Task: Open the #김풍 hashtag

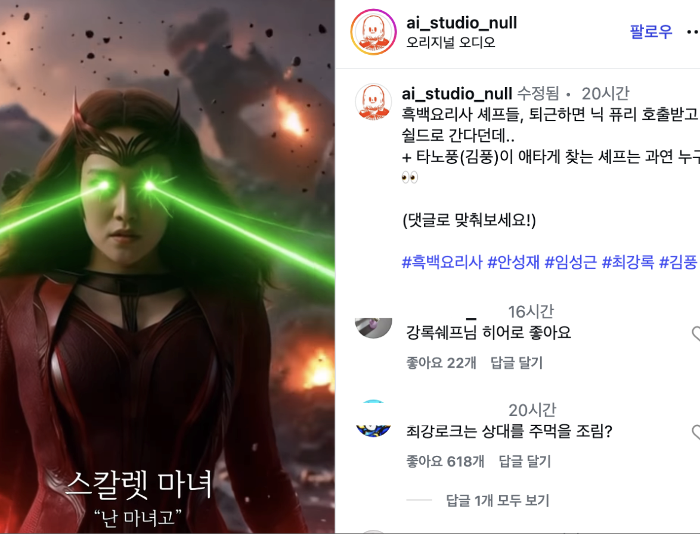Action: point(678,262)
